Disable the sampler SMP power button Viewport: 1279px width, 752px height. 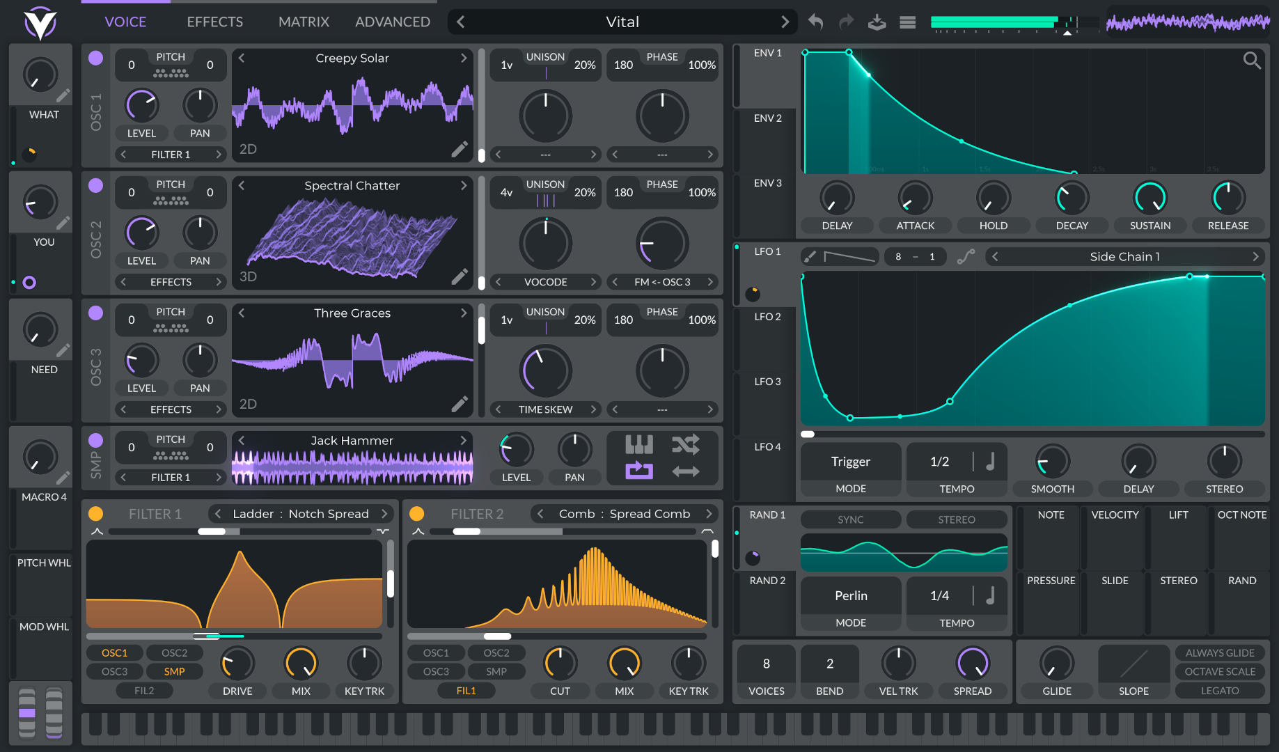[96, 440]
